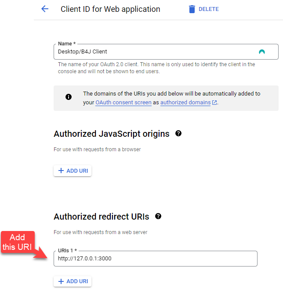Click ADD URI under redirect URIs

[73, 281]
